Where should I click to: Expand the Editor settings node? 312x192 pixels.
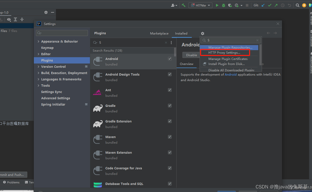coord(38,54)
